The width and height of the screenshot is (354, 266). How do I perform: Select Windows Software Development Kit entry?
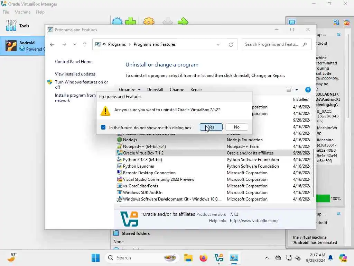coord(172,199)
